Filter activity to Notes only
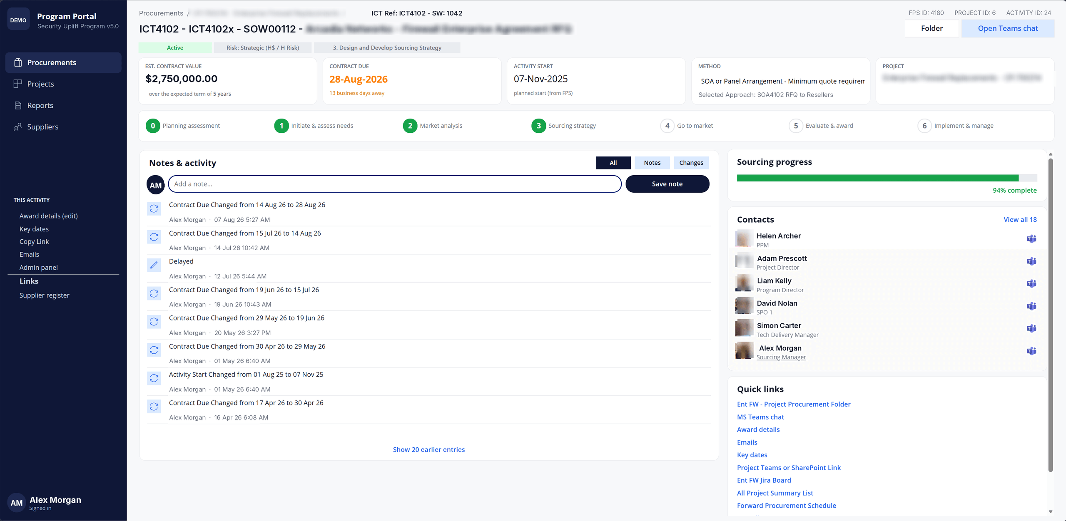 [x=652, y=163]
